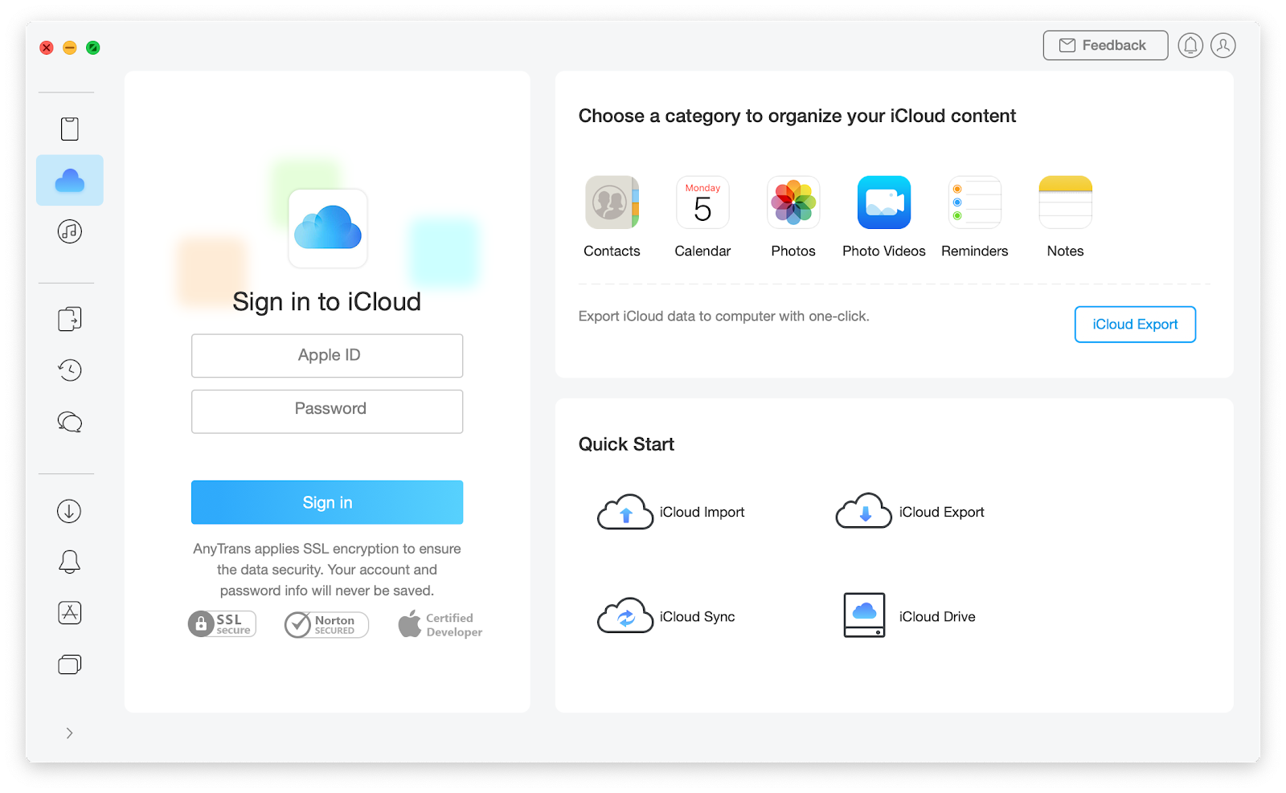Open Media Downloader down-arrow circle icon

pos(69,511)
